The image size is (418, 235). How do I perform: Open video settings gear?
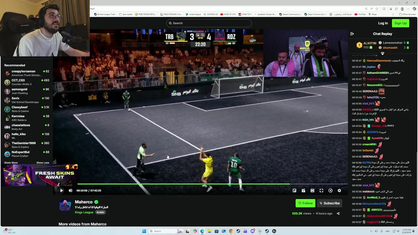(x=339, y=191)
